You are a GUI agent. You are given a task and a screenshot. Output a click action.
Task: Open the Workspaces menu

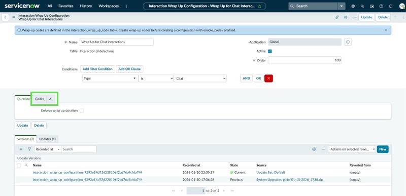[109, 6]
